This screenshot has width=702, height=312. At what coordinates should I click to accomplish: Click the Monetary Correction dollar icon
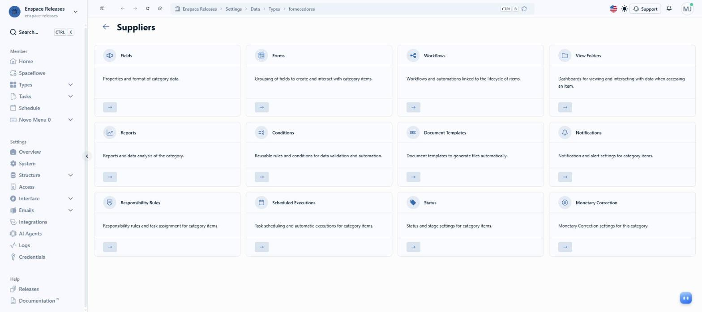coord(565,202)
